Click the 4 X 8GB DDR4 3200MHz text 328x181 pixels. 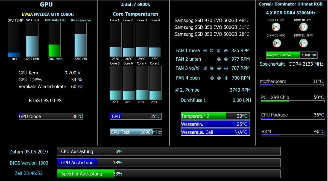pos(291,13)
